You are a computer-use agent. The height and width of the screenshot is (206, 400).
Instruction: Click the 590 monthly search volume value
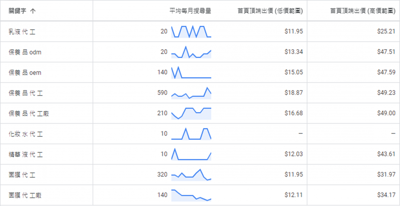(162, 93)
